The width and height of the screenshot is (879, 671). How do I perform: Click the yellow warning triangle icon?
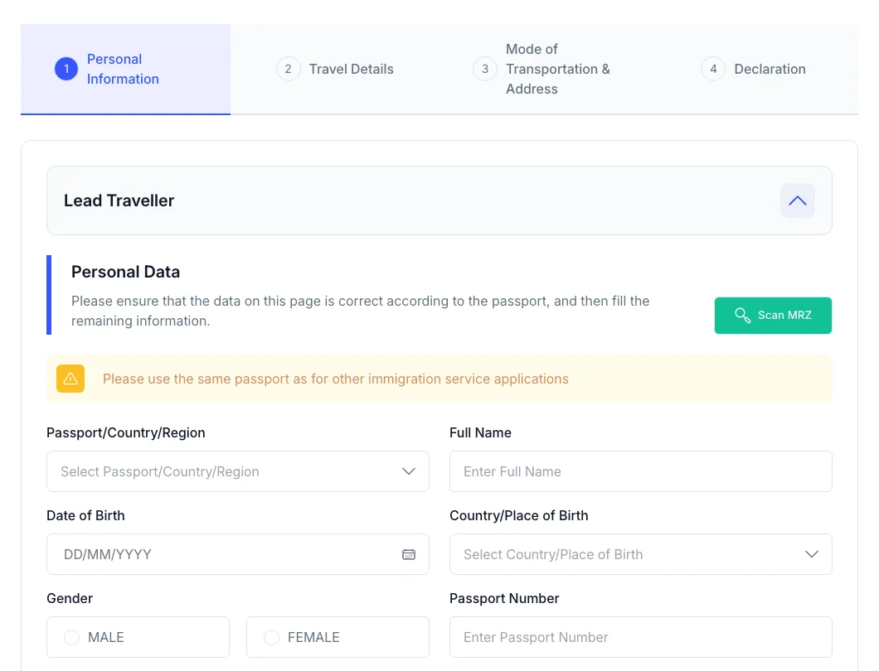click(70, 379)
